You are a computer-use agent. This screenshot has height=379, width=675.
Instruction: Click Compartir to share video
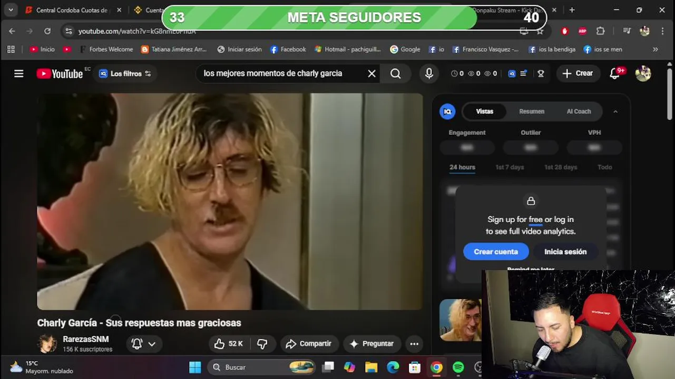click(x=308, y=344)
